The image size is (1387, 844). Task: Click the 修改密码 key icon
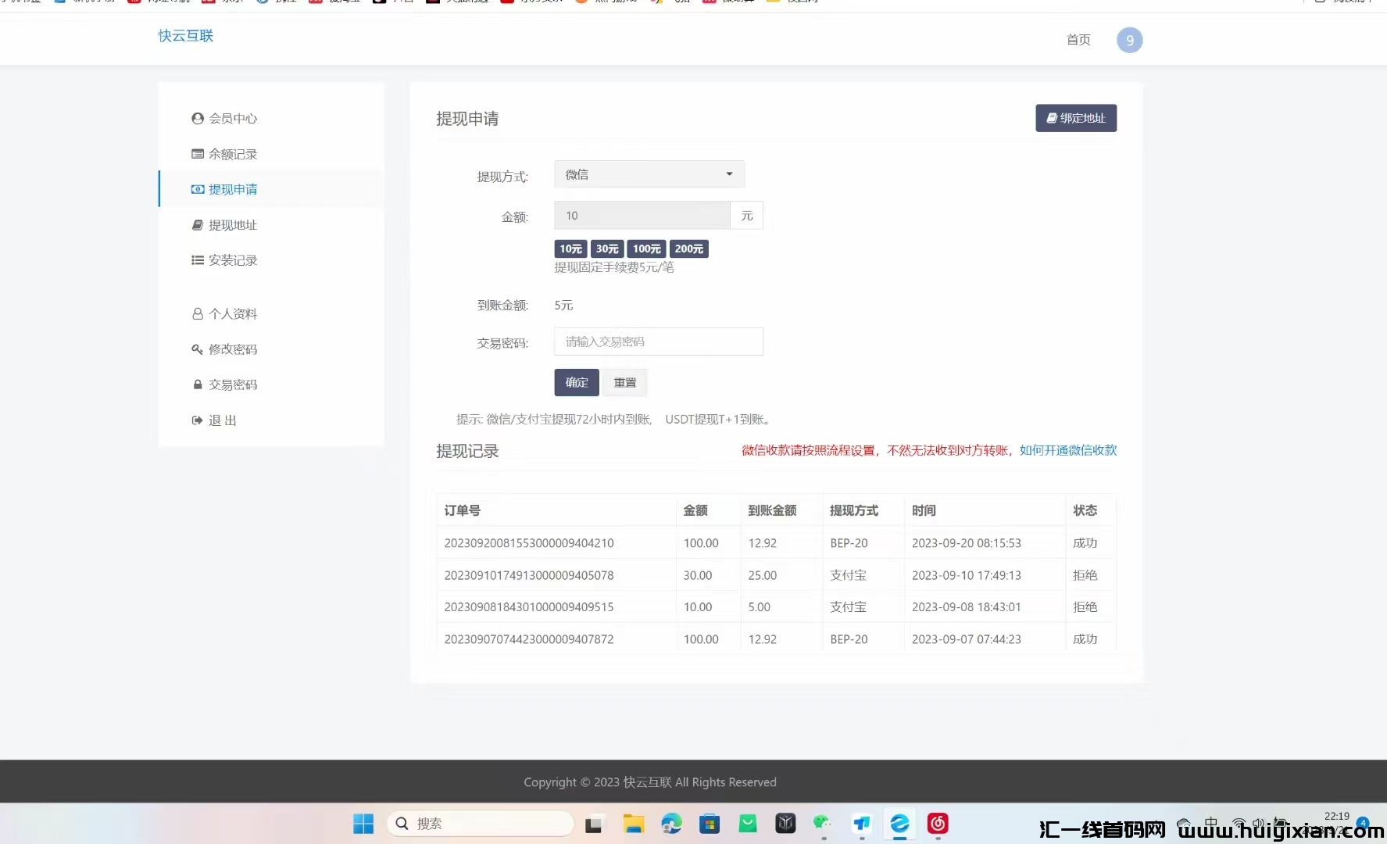pyautogui.click(x=198, y=349)
